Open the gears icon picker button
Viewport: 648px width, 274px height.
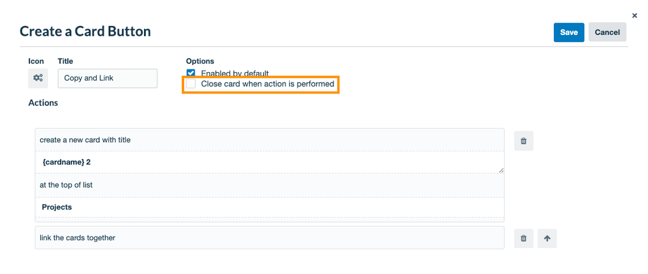38,78
